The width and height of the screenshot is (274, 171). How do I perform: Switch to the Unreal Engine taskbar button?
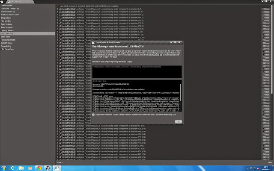coord(48,168)
